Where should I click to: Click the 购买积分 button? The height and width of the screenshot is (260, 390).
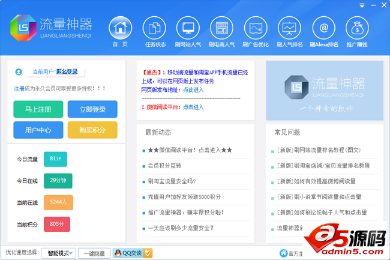pos(92,130)
